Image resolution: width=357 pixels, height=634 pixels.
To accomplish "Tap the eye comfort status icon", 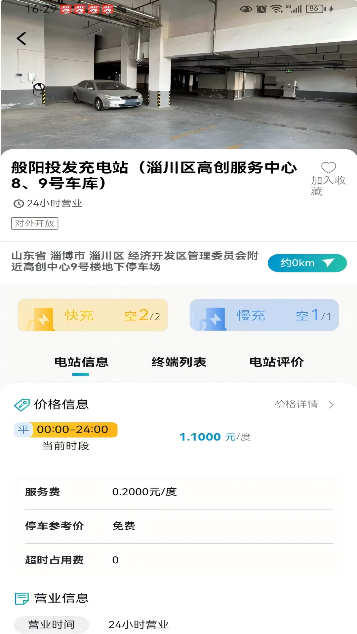I will 246,9.
